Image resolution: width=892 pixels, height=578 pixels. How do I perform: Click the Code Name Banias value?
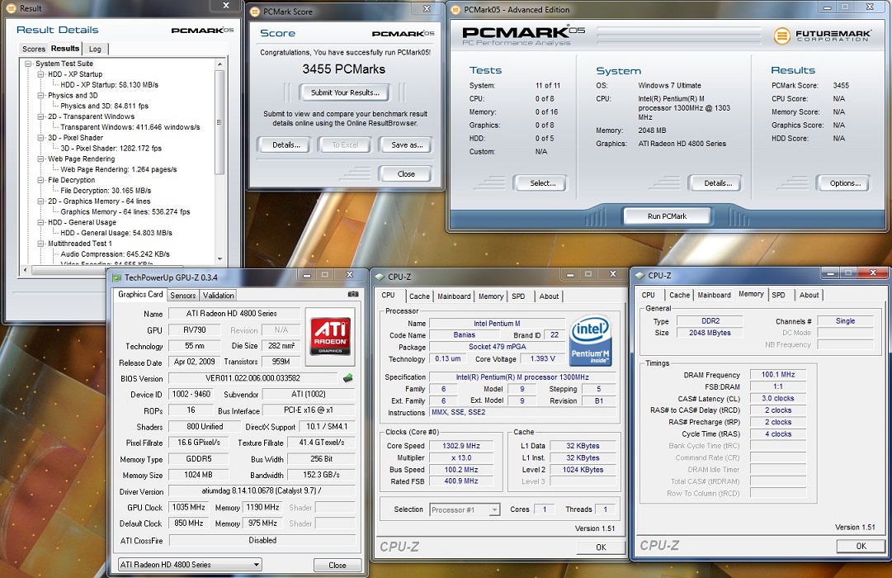coord(465,335)
